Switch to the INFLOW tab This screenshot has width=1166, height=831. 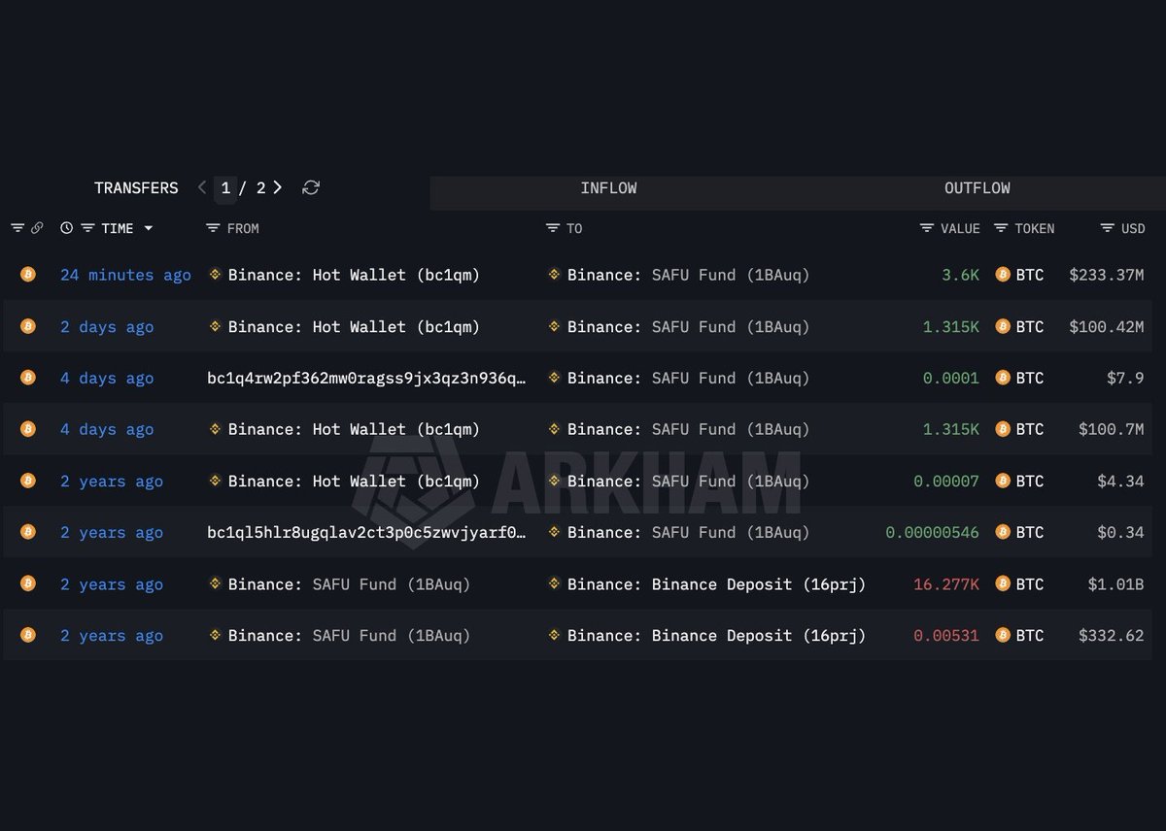click(x=609, y=188)
